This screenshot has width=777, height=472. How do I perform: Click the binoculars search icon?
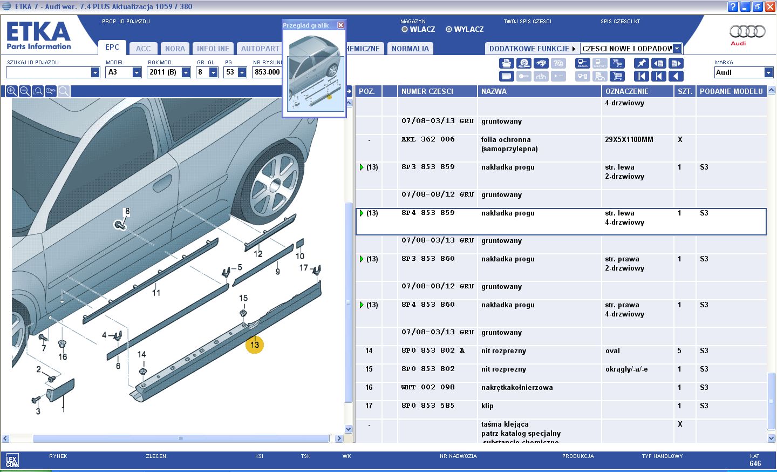541,63
